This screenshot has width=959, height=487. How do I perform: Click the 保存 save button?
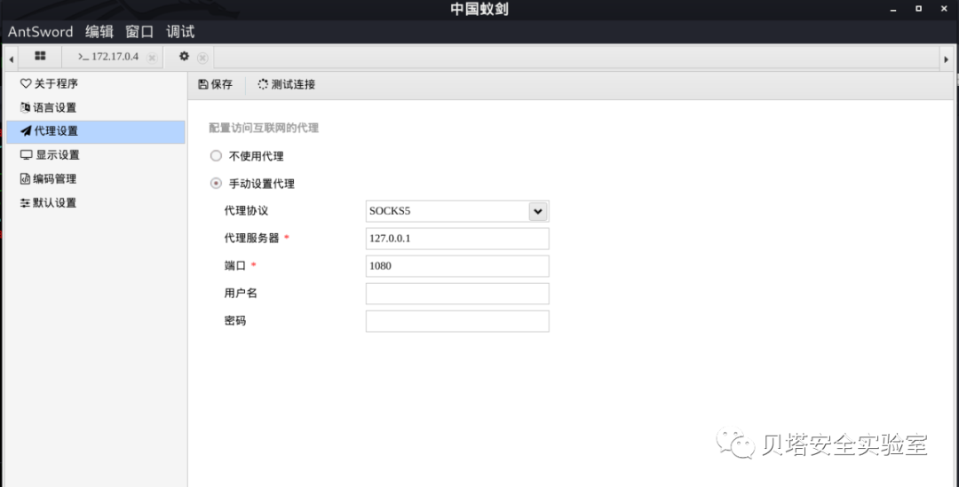click(216, 85)
